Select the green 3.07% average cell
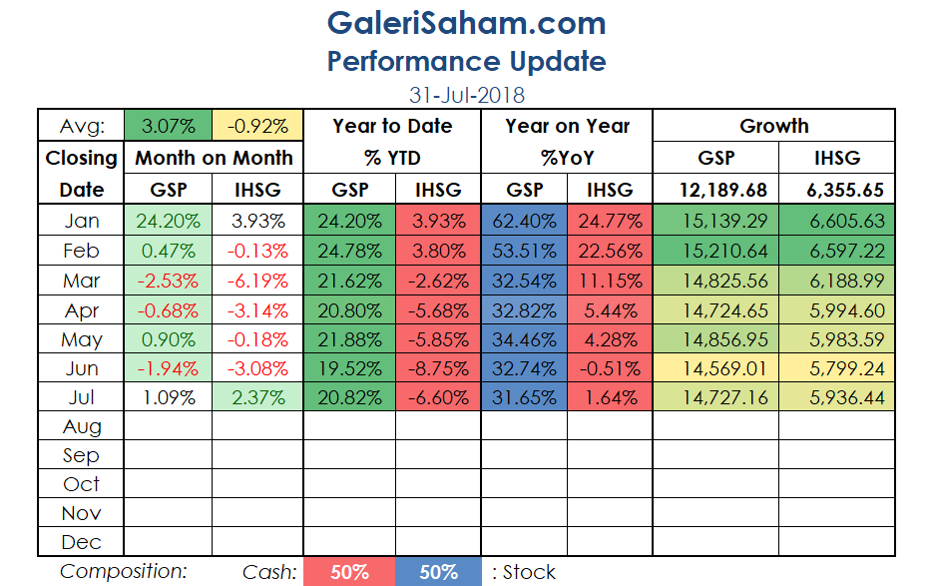This screenshot has height=586, width=934. point(168,126)
